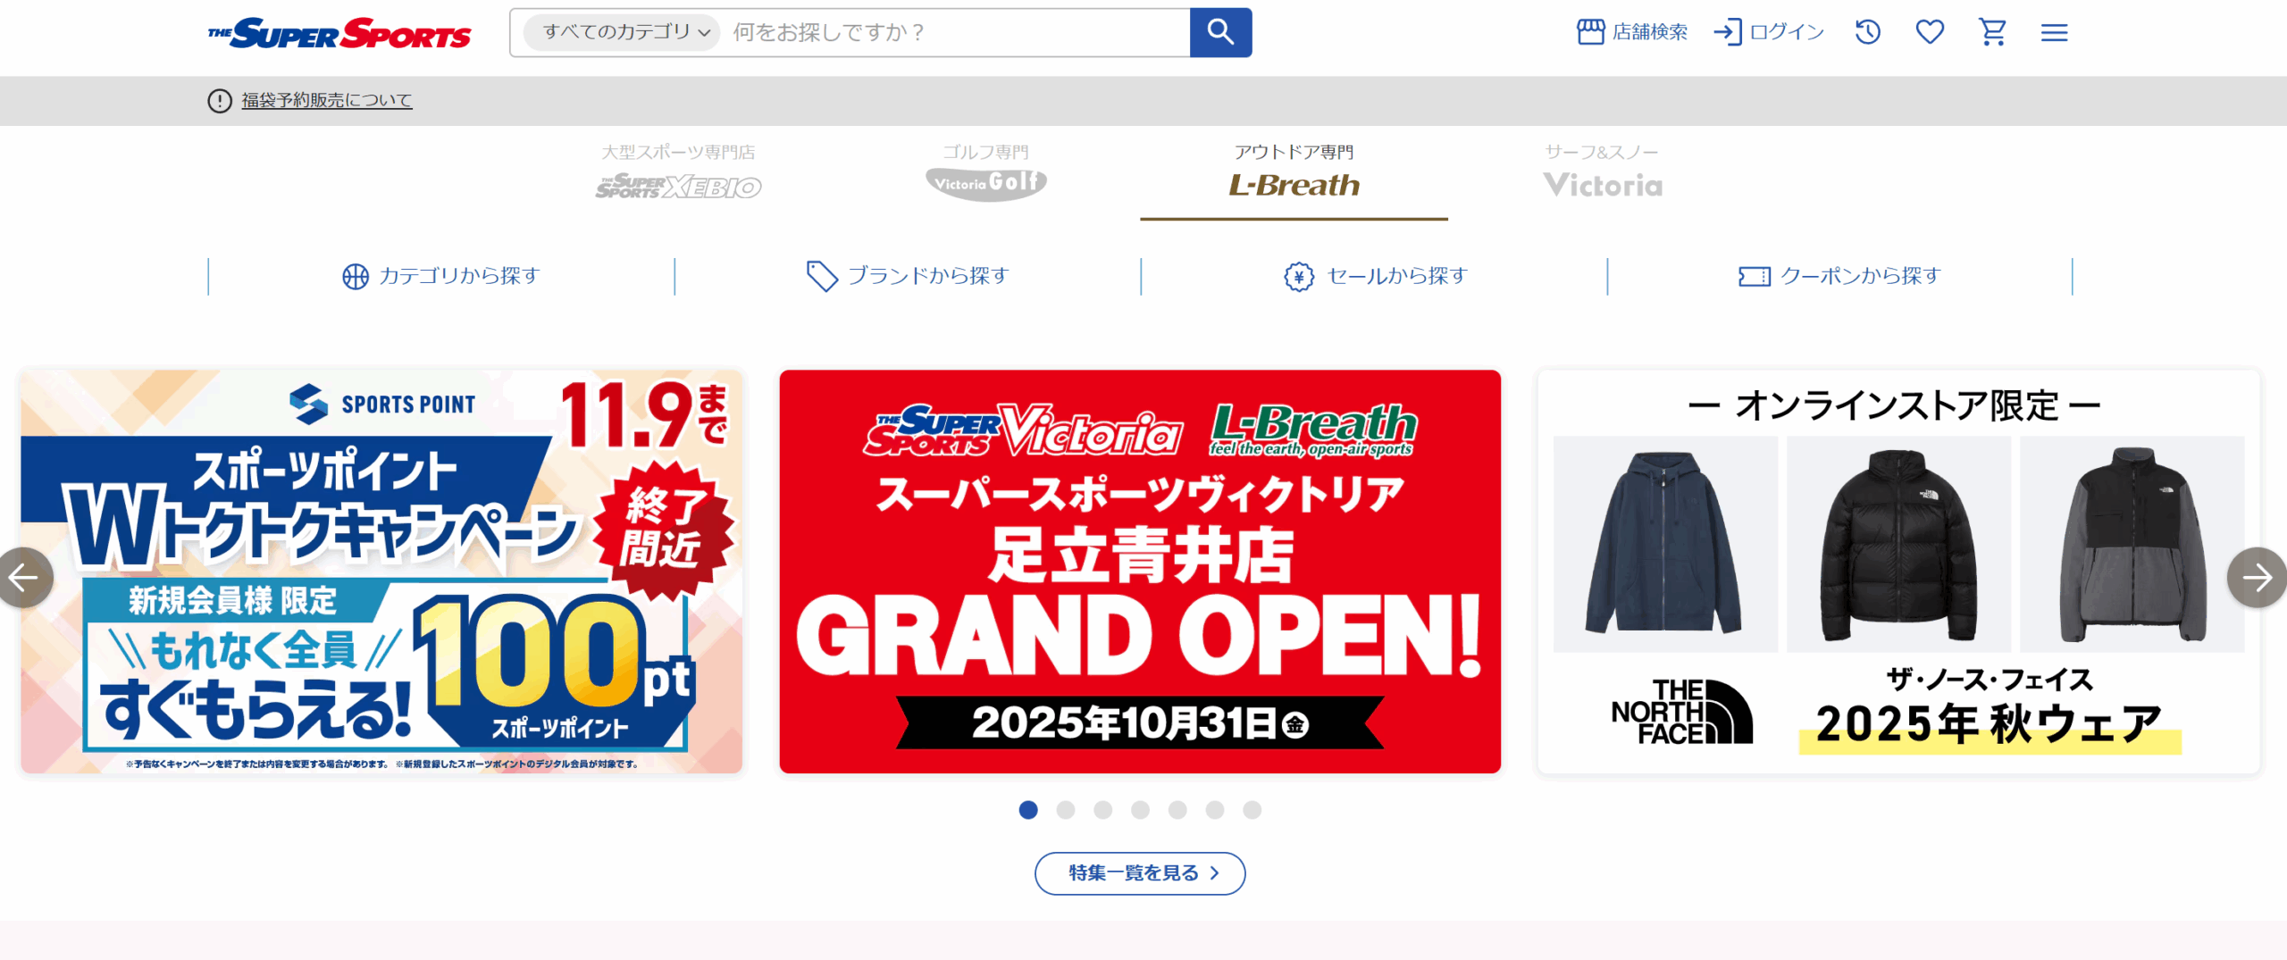Select the Super Sports XEBIO tab
This screenshot has width=2287, height=960.
[x=678, y=175]
